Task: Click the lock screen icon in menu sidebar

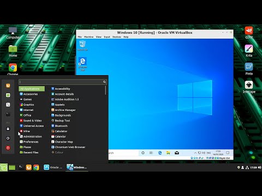Action: tap(8, 128)
